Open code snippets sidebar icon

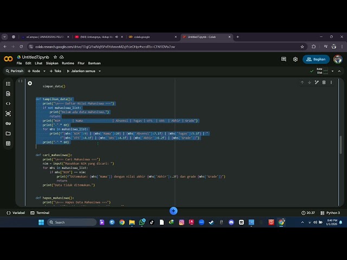pos(8,103)
